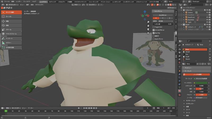Screen dimensions: 212x119
Task: Uncheck the Cut and Mirror checkbox
Action: pos(154,30)
